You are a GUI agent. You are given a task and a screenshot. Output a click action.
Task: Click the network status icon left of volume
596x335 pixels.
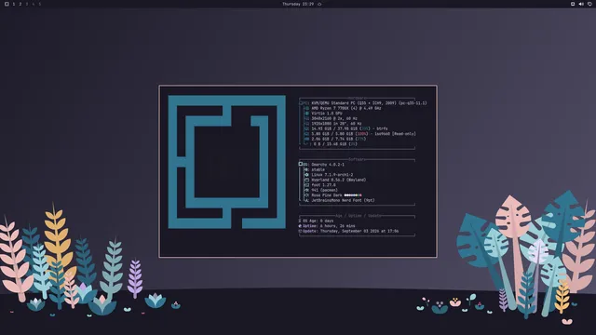[x=573, y=4]
